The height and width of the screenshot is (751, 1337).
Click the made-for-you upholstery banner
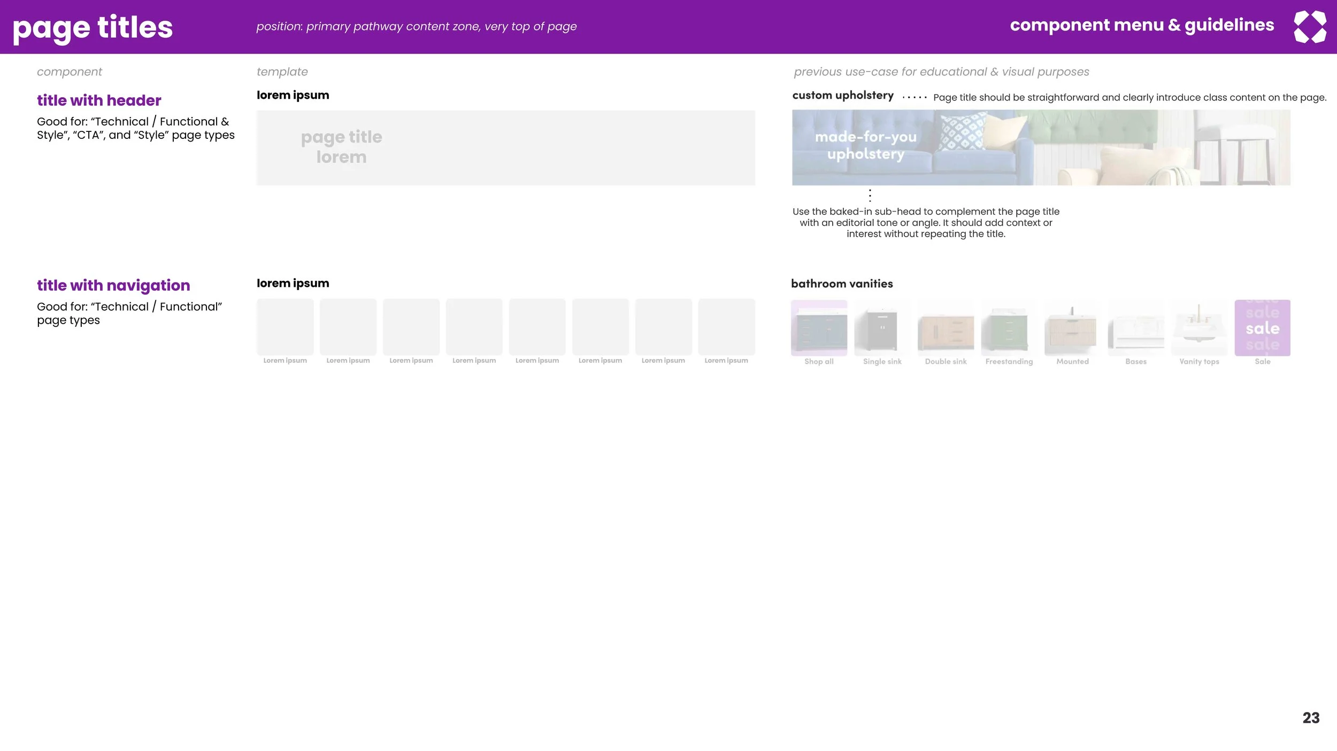coord(1041,147)
